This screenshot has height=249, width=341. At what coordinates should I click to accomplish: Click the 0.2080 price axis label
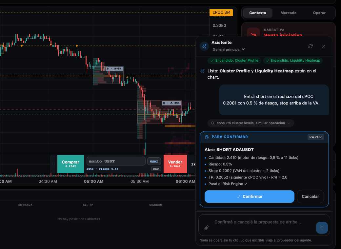point(219,26)
